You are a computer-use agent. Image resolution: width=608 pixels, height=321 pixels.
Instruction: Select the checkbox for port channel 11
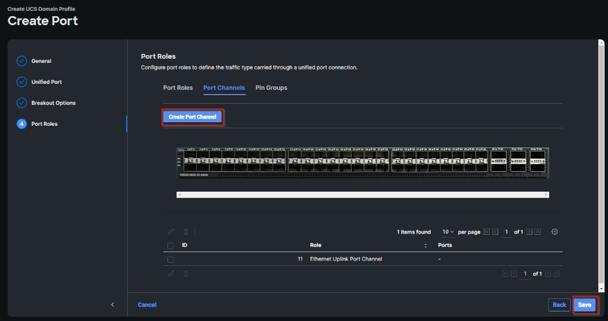(170, 259)
